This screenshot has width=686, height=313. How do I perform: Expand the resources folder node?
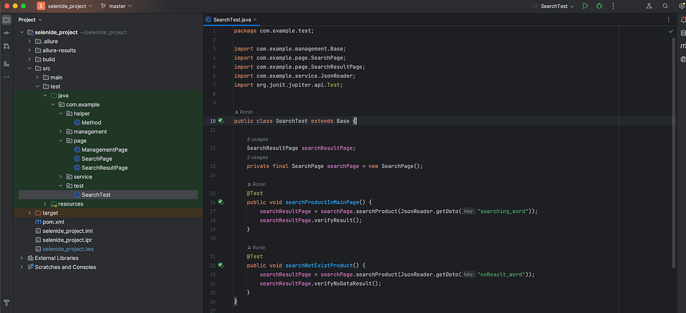pos(46,204)
